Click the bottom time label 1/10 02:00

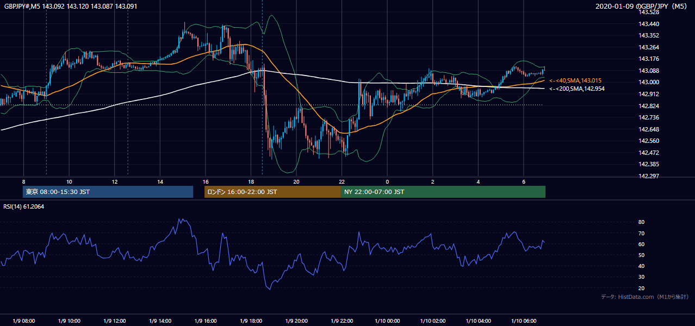coord(433,321)
